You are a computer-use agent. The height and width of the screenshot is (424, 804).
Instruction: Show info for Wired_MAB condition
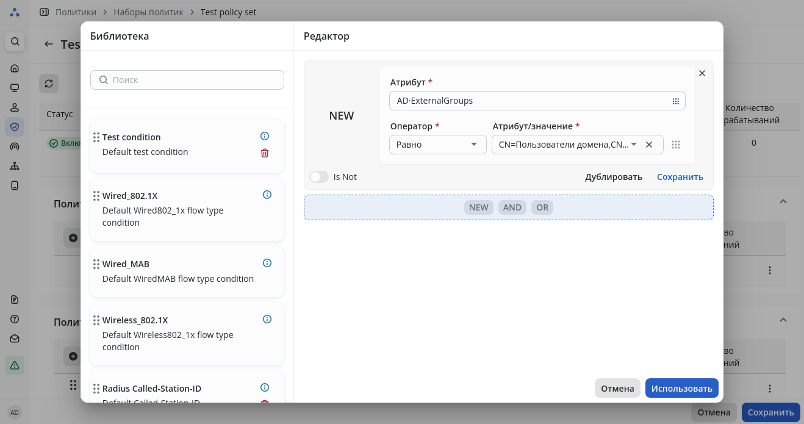click(267, 263)
